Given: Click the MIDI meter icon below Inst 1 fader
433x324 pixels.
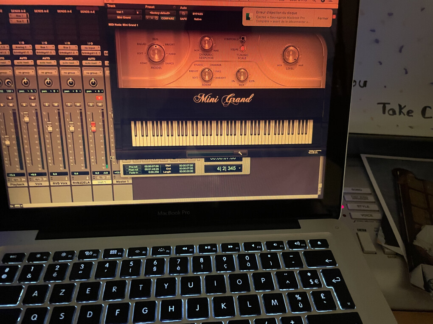Looking at the screenshot, I should (x=108, y=178).
